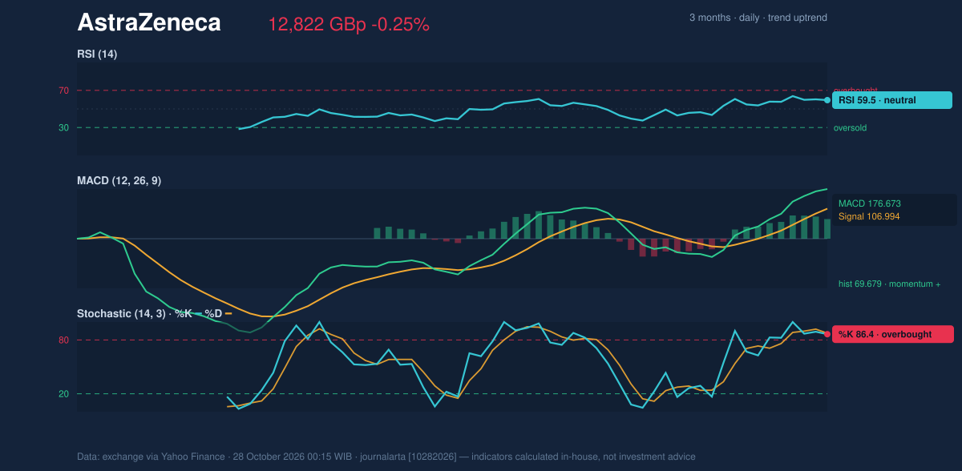Click the %D legend entry
This screenshot has height=471, width=962.
pyautogui.click(x=218, y=313)
